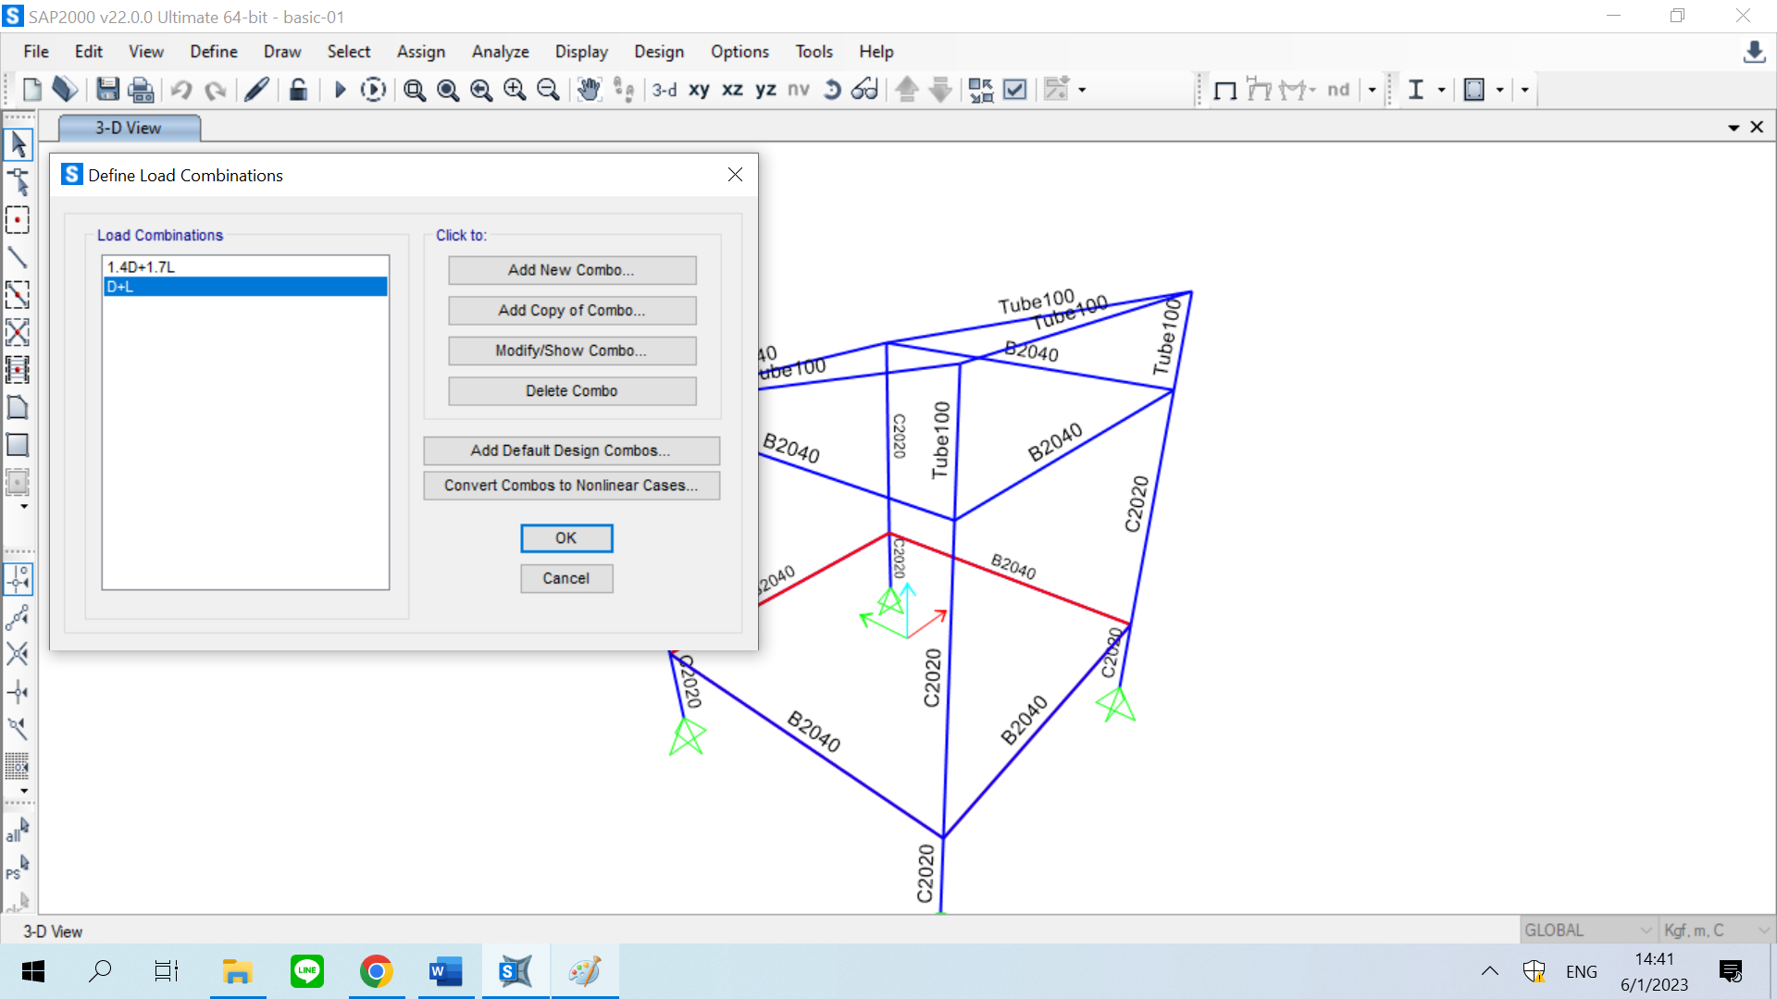Screen dimensions: 1777x999
Task: Expand the frame section I-shape dropdown arrow
Action: click(x=1441, y=90)
